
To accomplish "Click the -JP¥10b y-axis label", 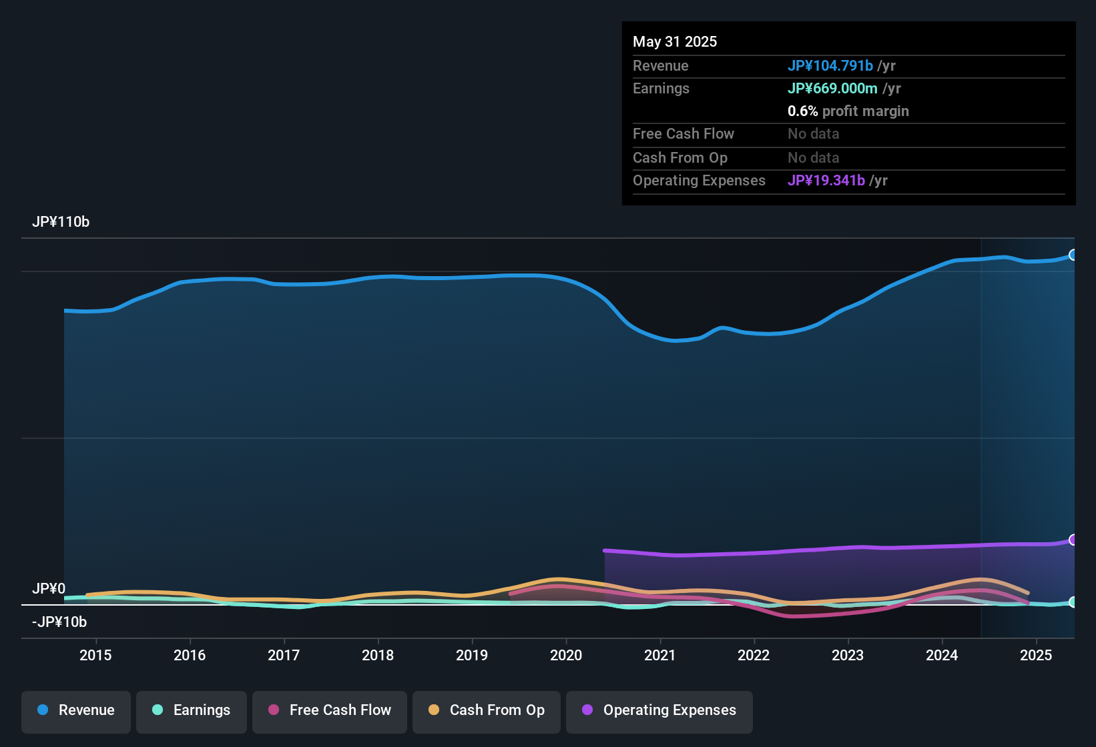I will [x=59, y=622].
